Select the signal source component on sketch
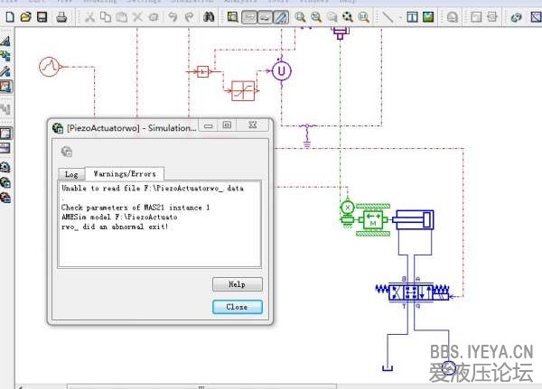Image resolution: width=542 pixels, height=389 pixels. coord(50,66)
